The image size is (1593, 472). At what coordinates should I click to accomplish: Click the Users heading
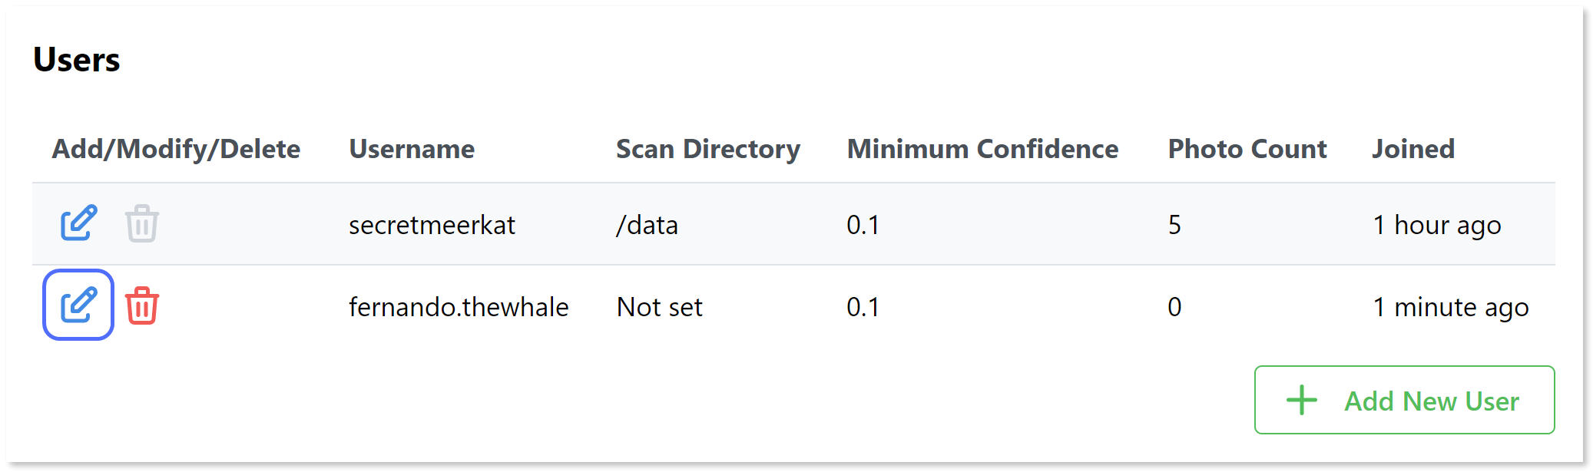(76, 60)
